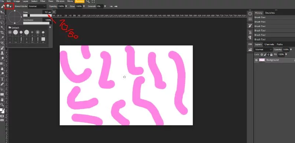Select the Hand tool

coord(2,99)
